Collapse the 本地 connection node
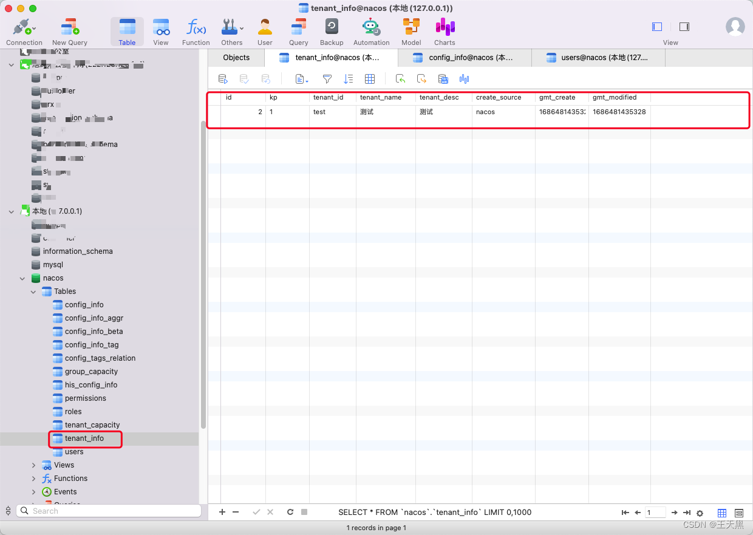This screenshot has width=753, height=535. tap(12, 211)
